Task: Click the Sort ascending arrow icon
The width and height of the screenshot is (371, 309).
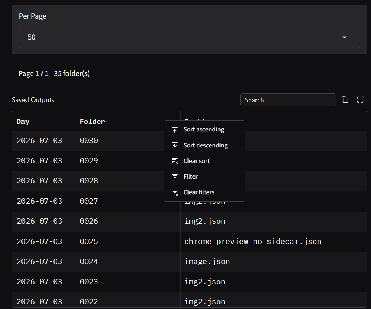Action: [x=175, y=130]
